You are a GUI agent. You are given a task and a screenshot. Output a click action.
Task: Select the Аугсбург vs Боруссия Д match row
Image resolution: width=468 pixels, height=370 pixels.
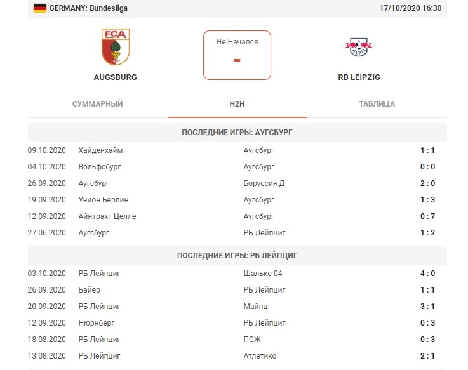(x=237, y=183)
